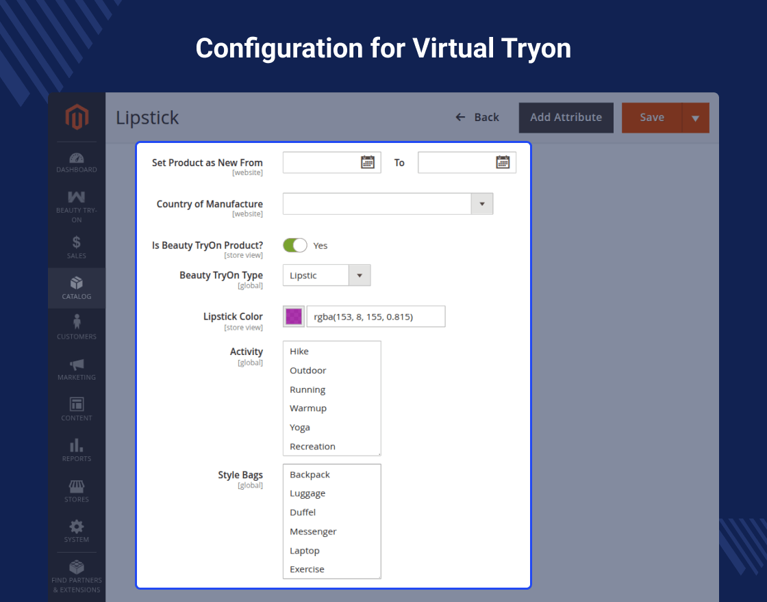Open calendar for the To date
The width and height of the screenshot is (767, 602).
503,162
